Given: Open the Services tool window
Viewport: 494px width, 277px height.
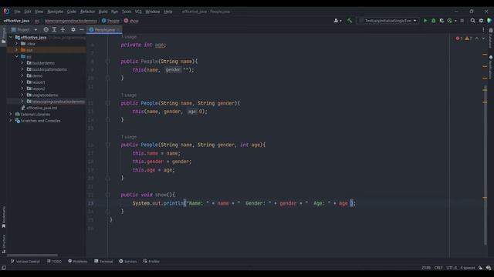Looking at the screenshot, I should (128, 262).
